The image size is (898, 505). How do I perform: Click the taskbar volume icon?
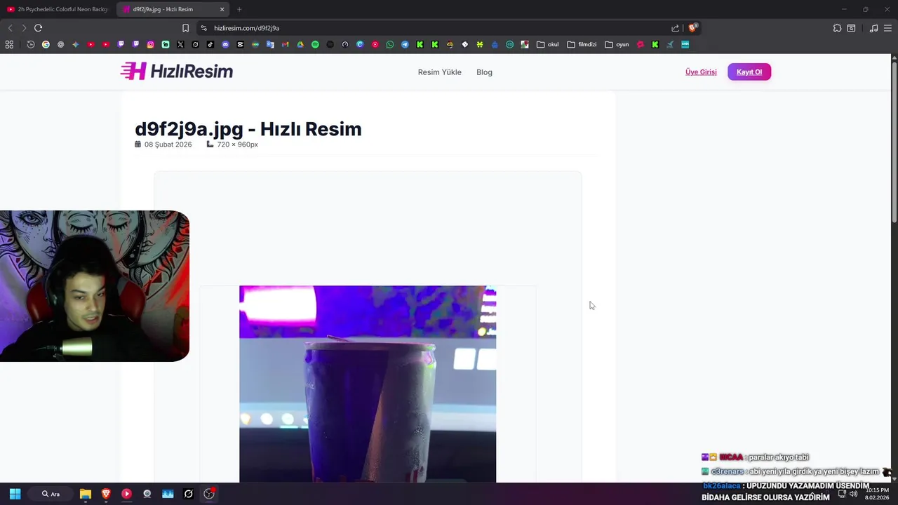853,494
